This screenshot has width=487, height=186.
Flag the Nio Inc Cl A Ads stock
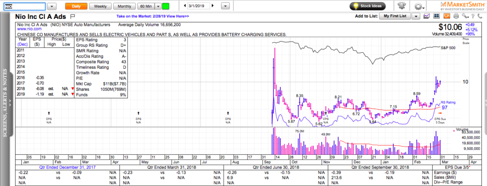coord(73,16)
